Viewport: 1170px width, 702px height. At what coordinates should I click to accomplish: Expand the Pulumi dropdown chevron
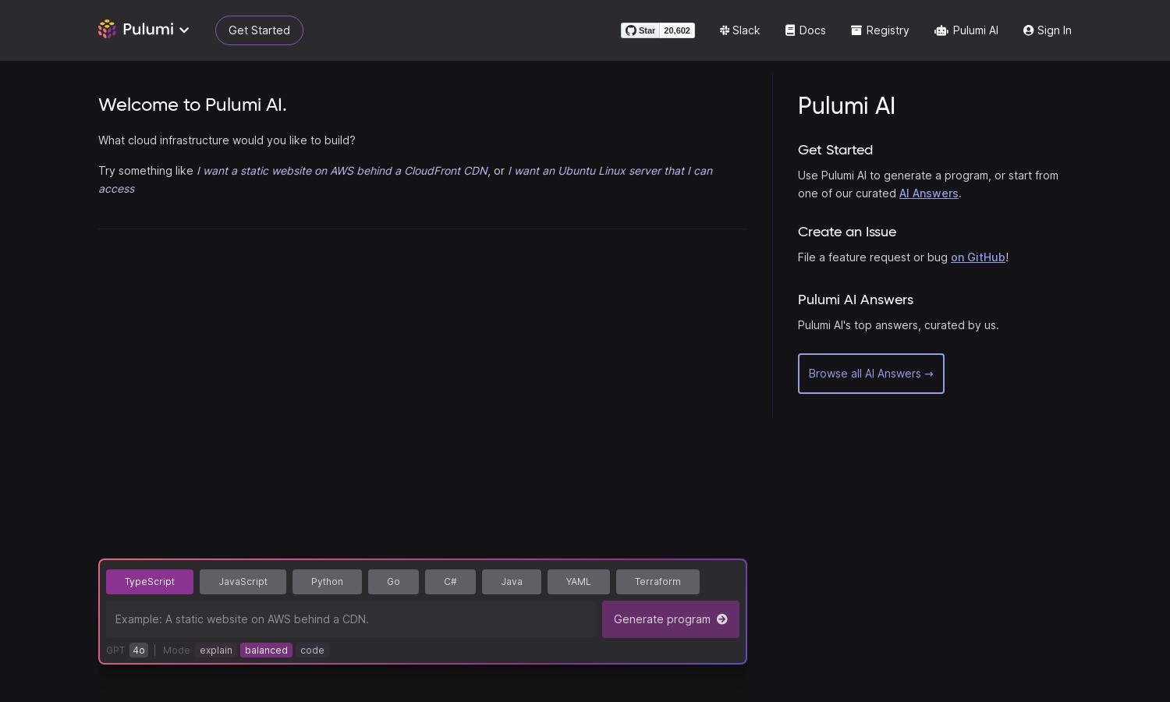(184, 30)
